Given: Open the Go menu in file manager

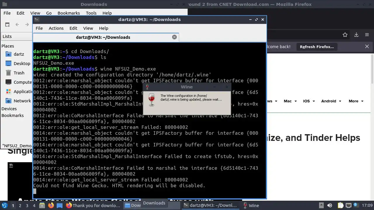Looking at the screenshot, I should (x=49, y=13).
